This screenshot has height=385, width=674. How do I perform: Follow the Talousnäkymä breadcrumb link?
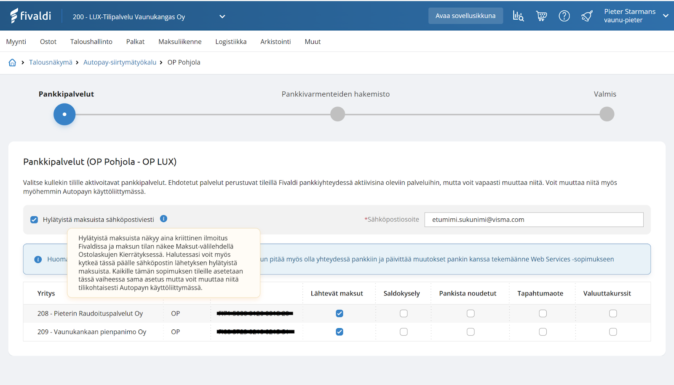(51, 62)
